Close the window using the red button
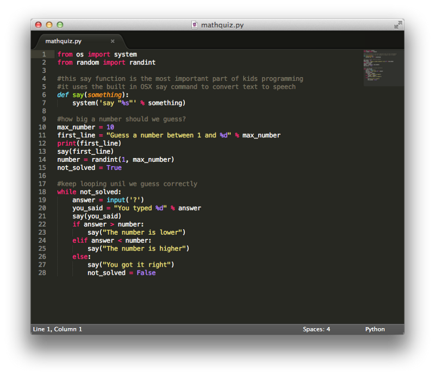 pyautogui.click(x=38, y=25)
